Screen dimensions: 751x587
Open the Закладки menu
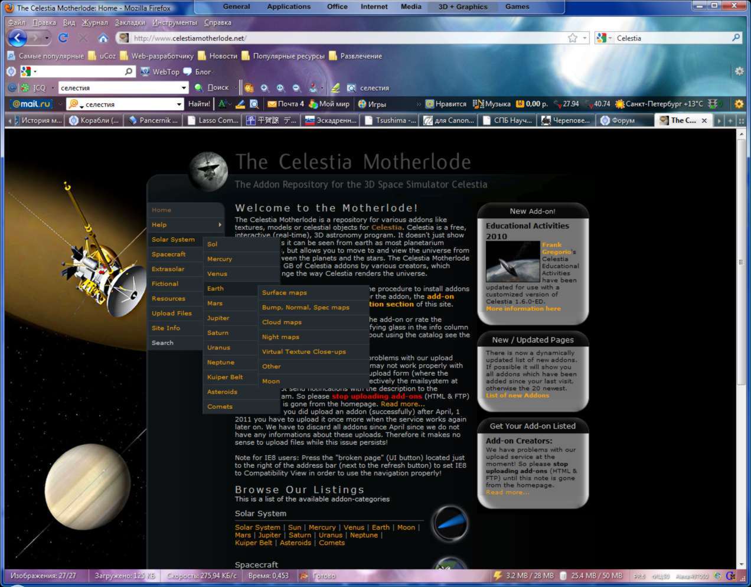click(x=130, y=22)
